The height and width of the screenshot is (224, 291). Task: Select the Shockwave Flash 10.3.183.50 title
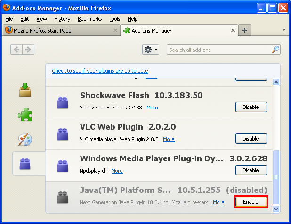(141, 95)
